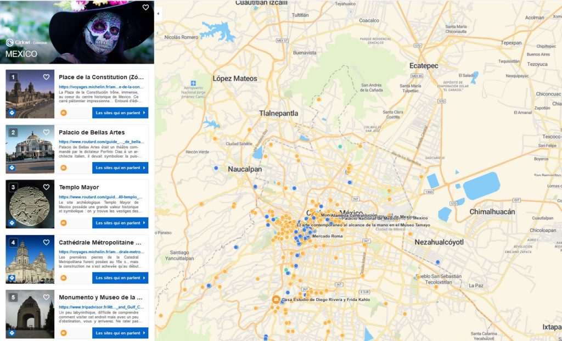Viewport: 562px width, 341px height.
Task: Open directions icon on Place de la Constitution thumbnail
Action: (12, 113)
